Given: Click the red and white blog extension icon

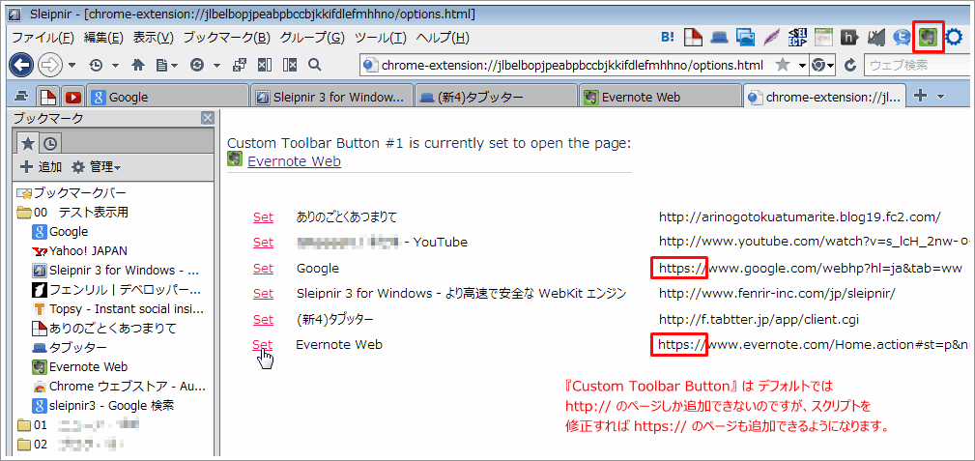Looking at the screenshot, I should [x=693, y=38].
